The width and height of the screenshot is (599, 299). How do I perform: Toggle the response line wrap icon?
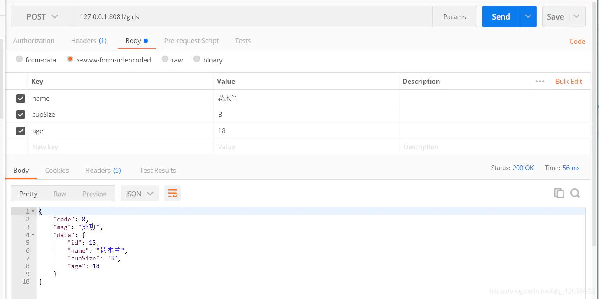173,194
